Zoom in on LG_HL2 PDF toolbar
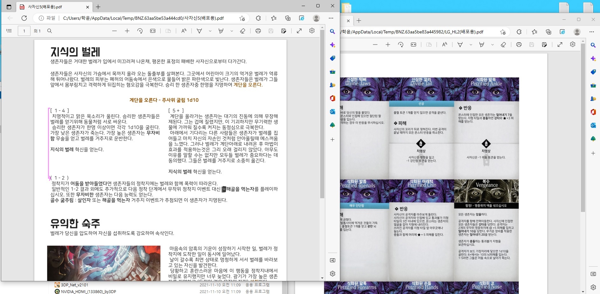Viewport: 600px width, 294px height. pyautogui.click(x=388, y=45)
